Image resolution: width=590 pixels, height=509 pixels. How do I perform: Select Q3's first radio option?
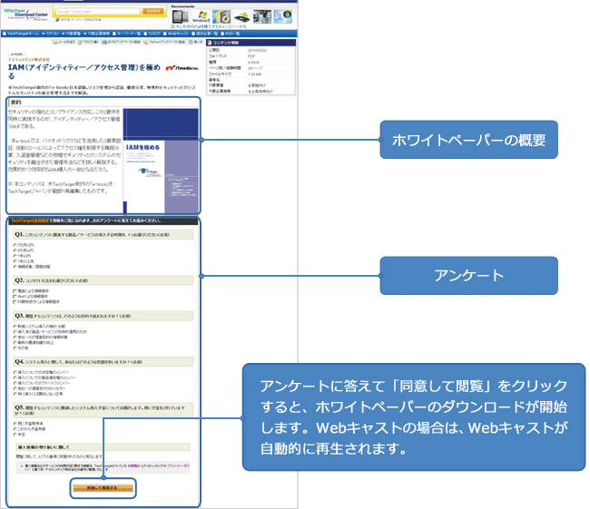[15, 326]
